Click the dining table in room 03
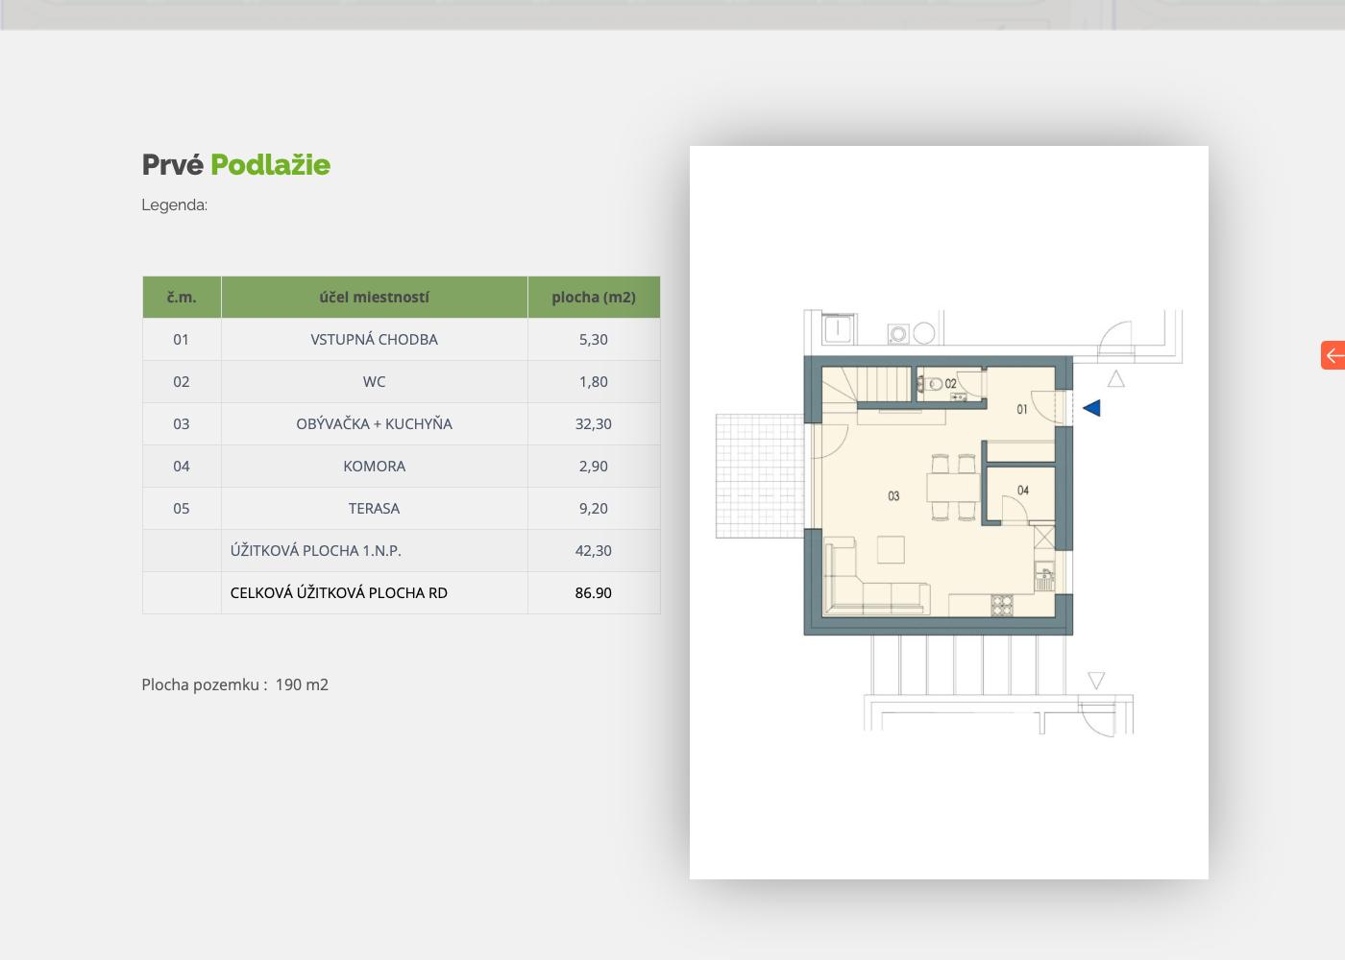Image resolution: width=1345 pixels, height=960 pixels. pyautogui.click(x=952, y=488)
